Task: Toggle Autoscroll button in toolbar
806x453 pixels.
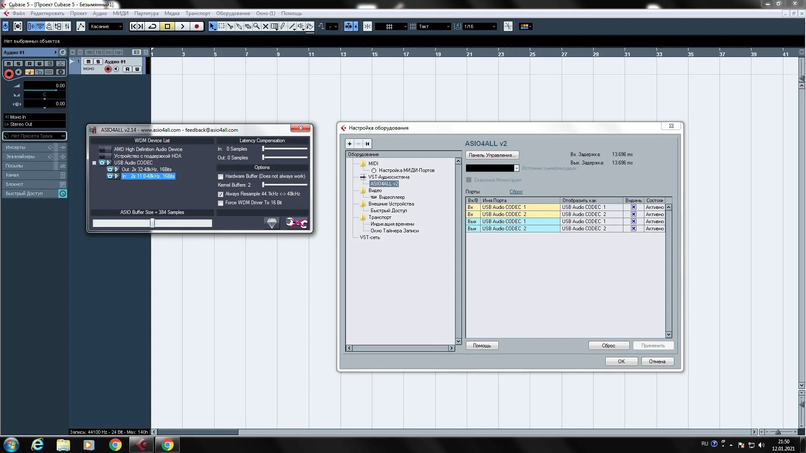Action: [x=349, y=26]
